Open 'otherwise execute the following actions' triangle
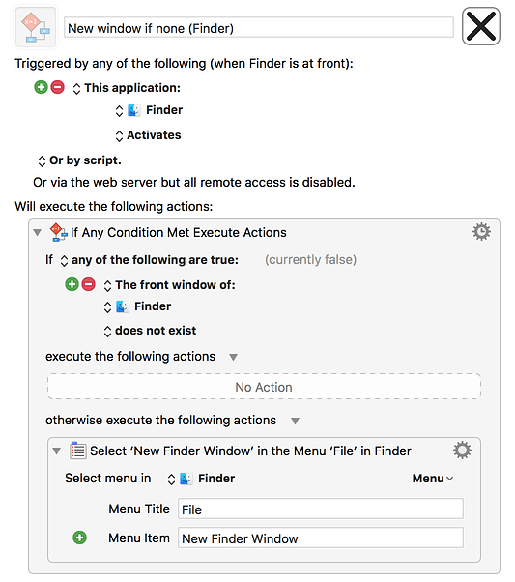515x582 pixels. (295, 421)
